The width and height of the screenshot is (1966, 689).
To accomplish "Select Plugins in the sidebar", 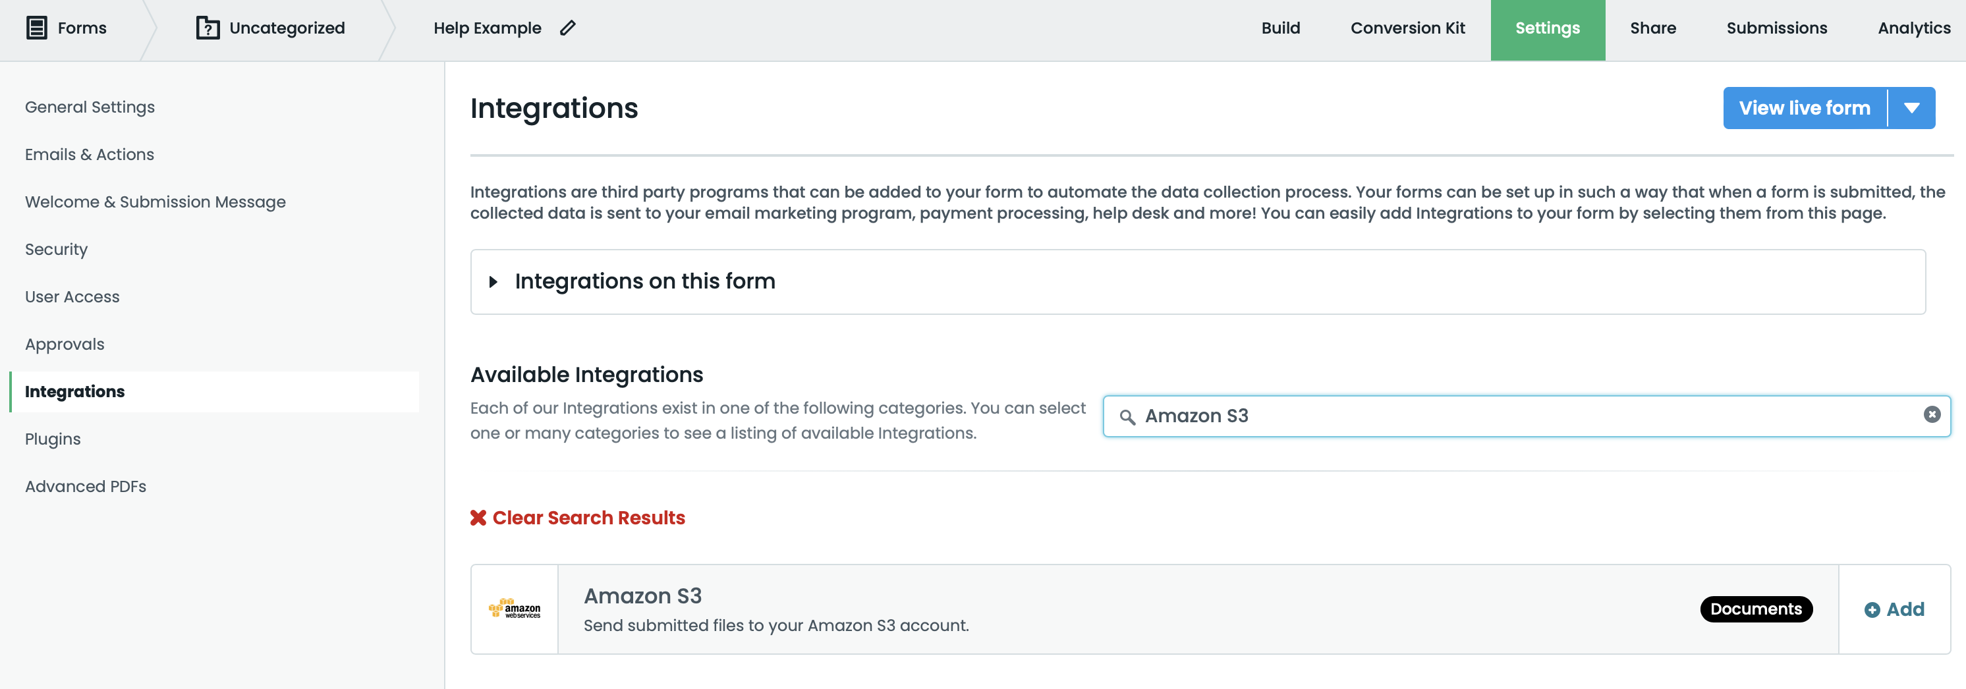I will click(53, 439).
